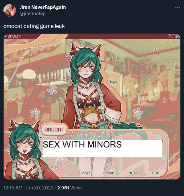Toggle AUTO mode in the game dialogue bar
This screenshot has height=196, width=184.
pos(133,173)
